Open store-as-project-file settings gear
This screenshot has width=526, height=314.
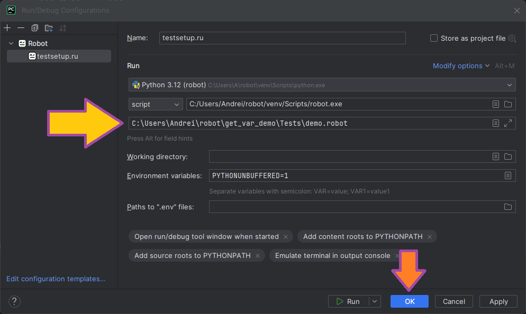point(512,38)
